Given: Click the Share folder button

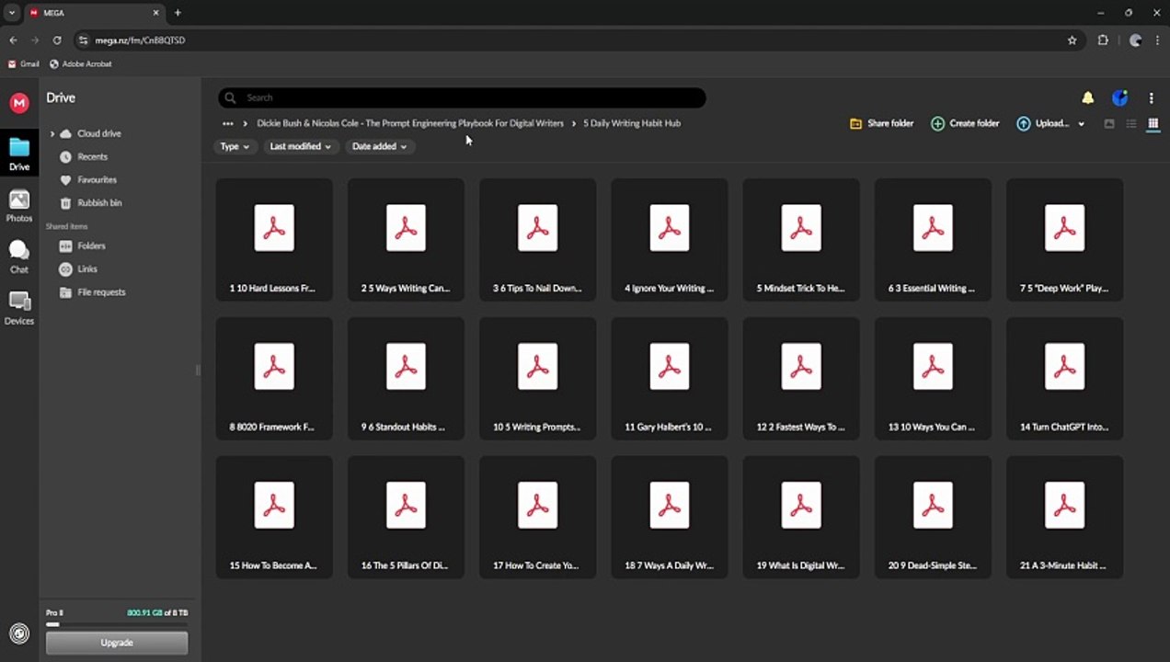Looking at the screenshot, I should point(881,123).
